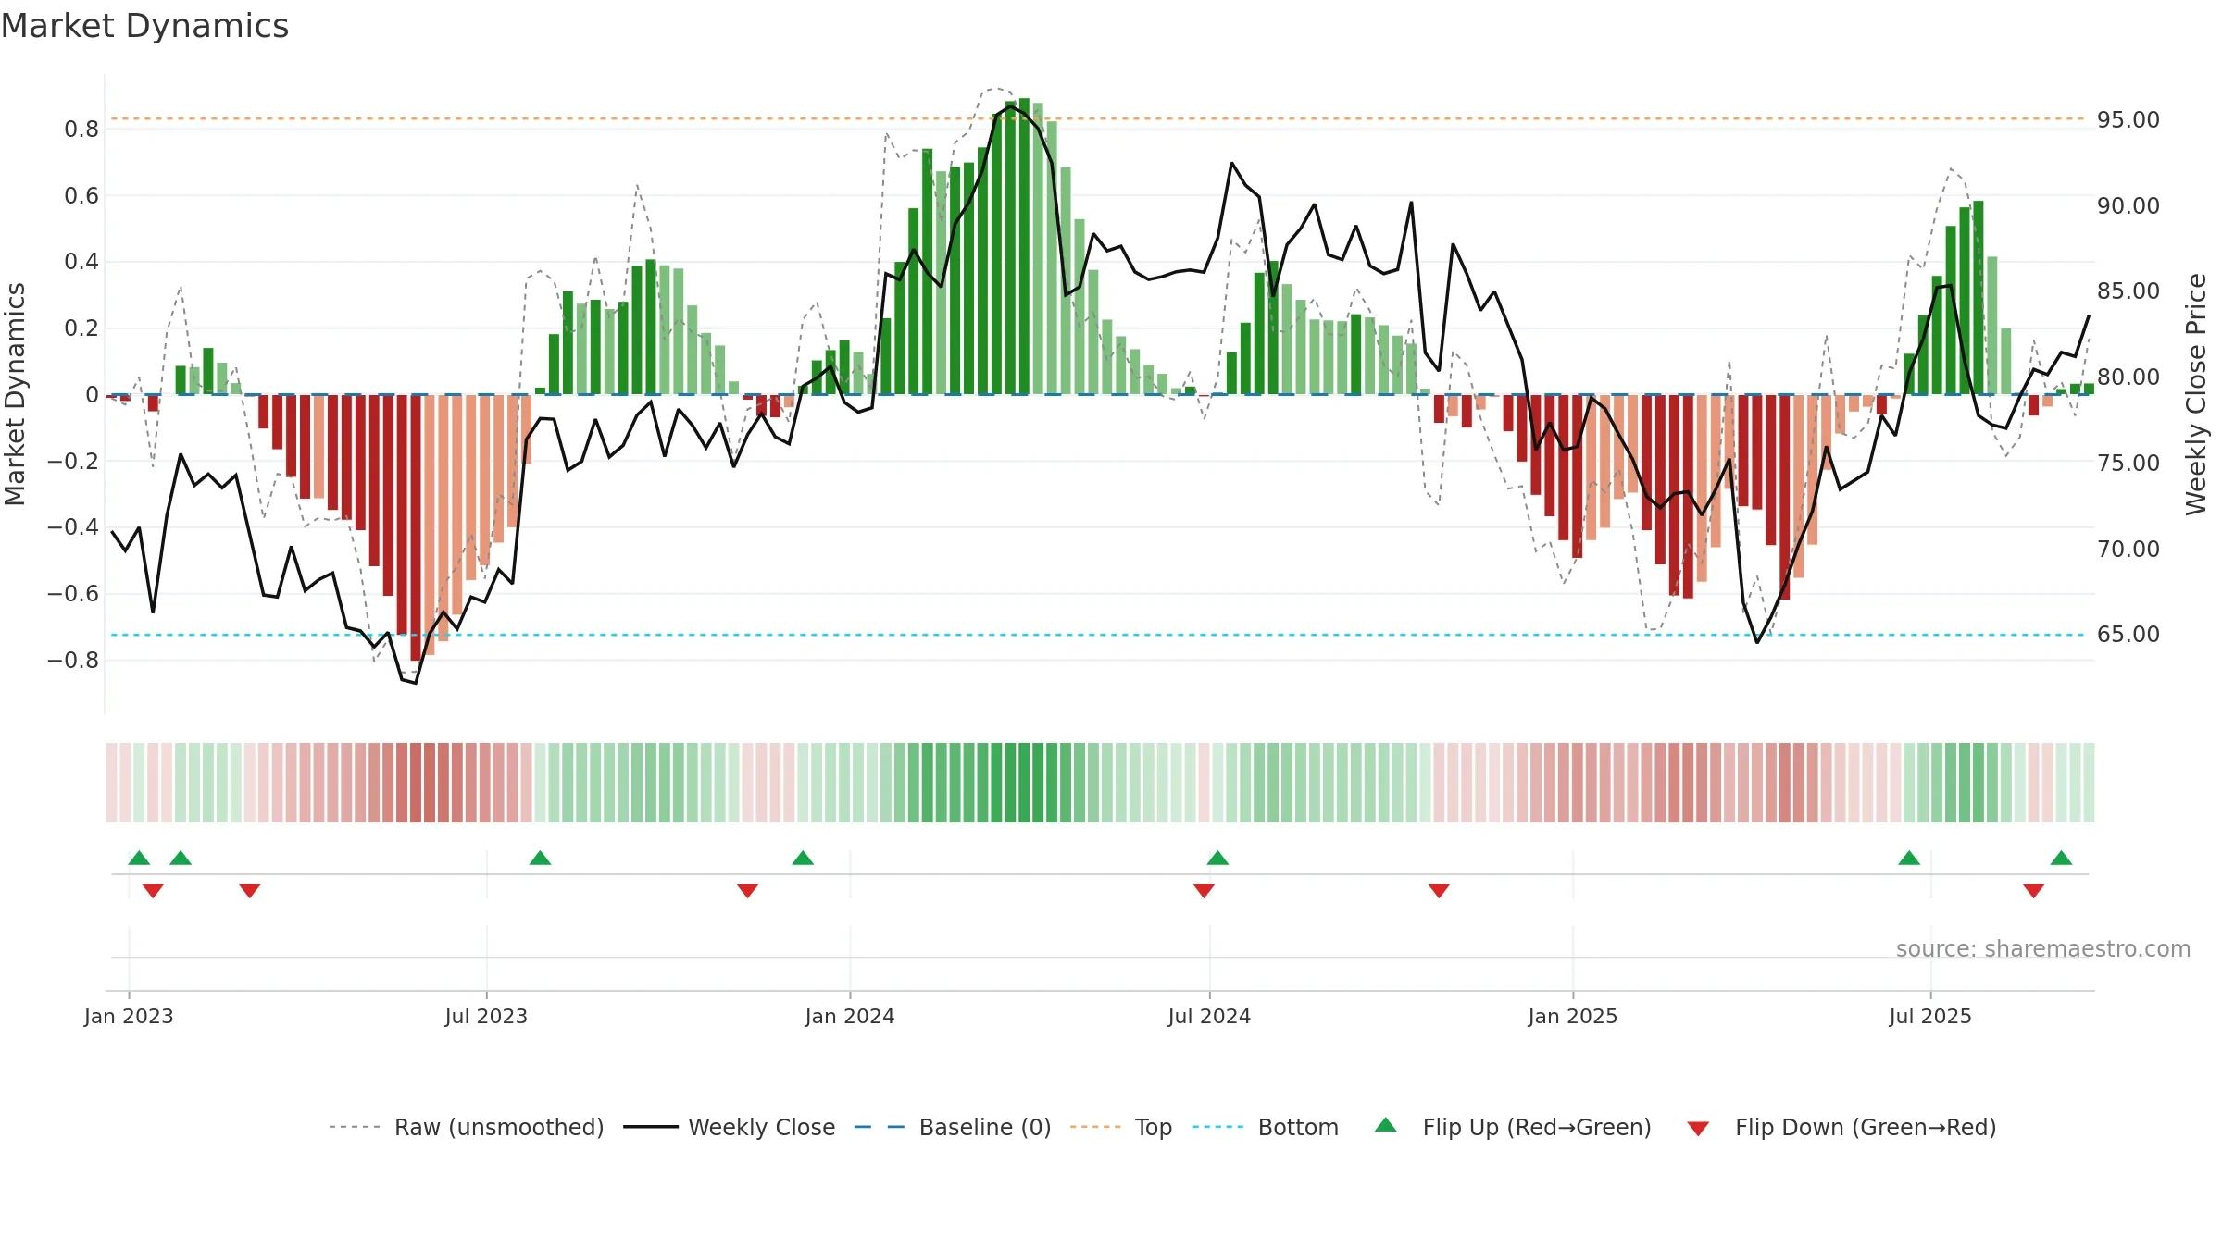Click the Jan 2023 x-axis label
The image size is (2222, 1249).
click(129, 1016)
